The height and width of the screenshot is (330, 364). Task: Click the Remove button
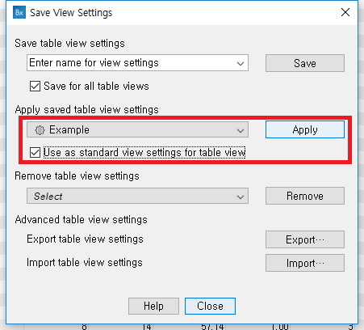[305, 196]
